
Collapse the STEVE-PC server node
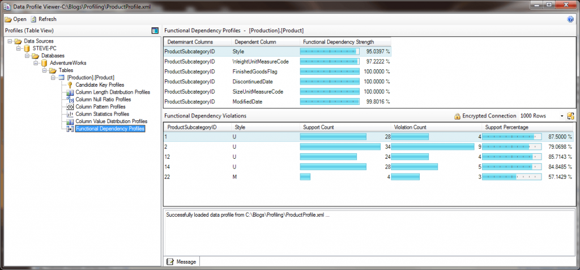(x=19, y=49)
